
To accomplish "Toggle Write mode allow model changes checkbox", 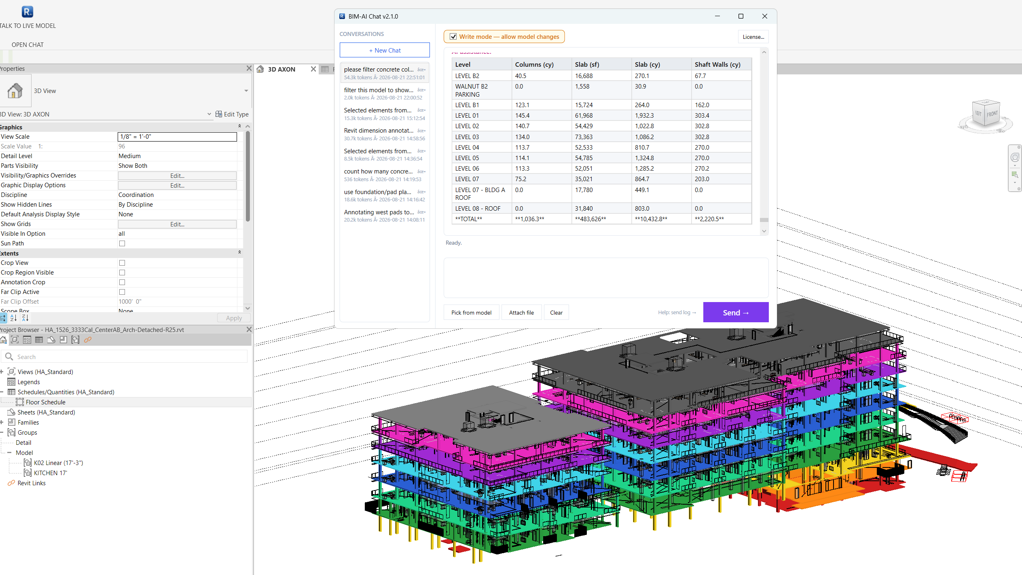I will click(453, 36).
